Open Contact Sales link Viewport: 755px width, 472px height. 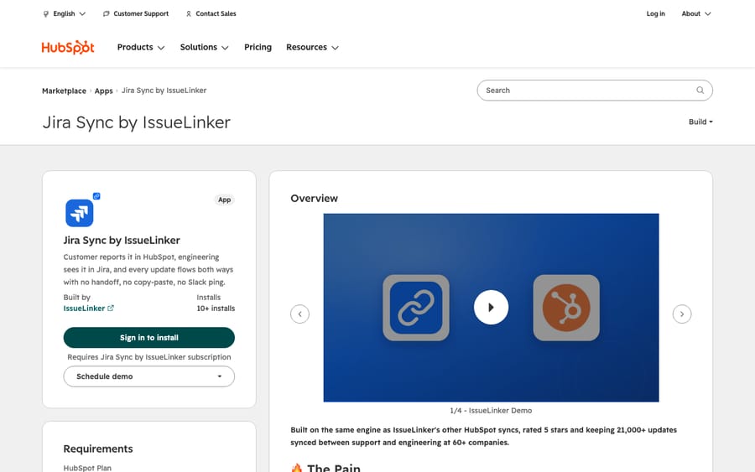[x=211, y=14]
